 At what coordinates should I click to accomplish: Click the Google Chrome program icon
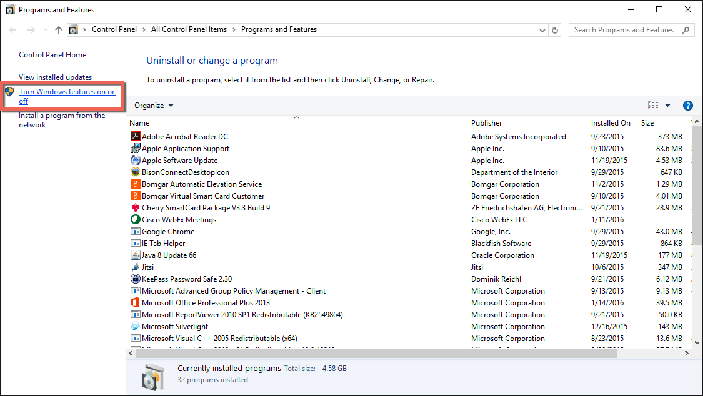pos(136,231)
